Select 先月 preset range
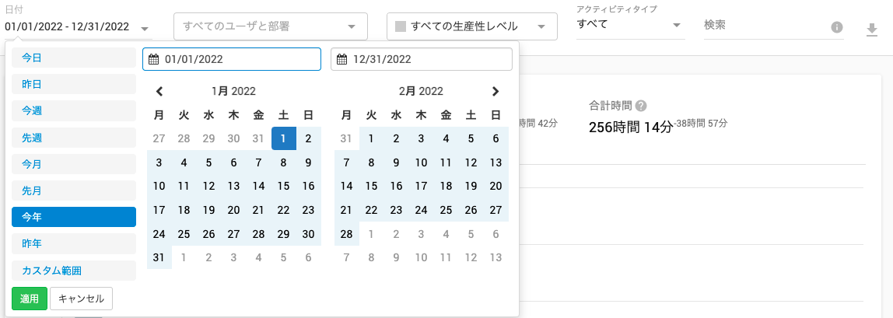Viewport: 893px width, 318px height. click(74, 190)
